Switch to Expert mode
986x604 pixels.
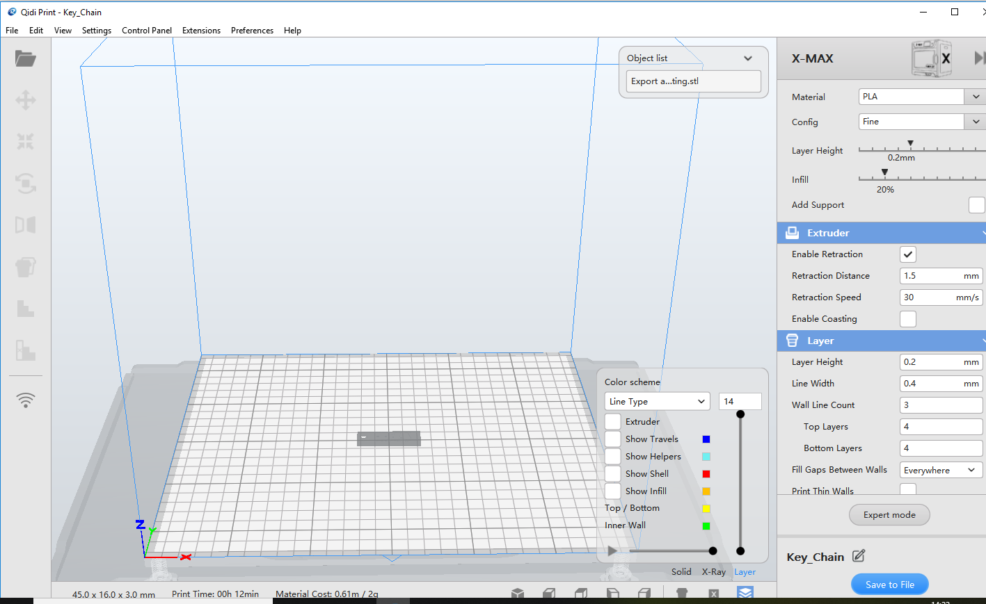[889, 514]
